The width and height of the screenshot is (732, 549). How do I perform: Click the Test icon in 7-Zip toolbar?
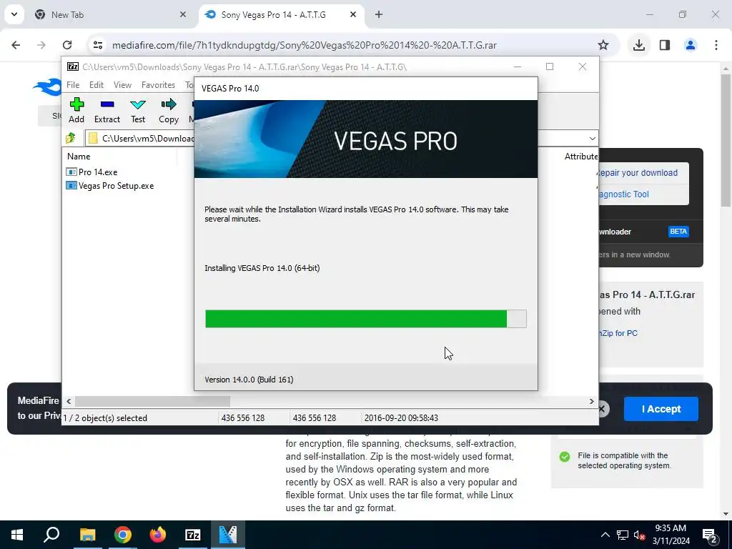pyautogui.click(x=138, y=110)
